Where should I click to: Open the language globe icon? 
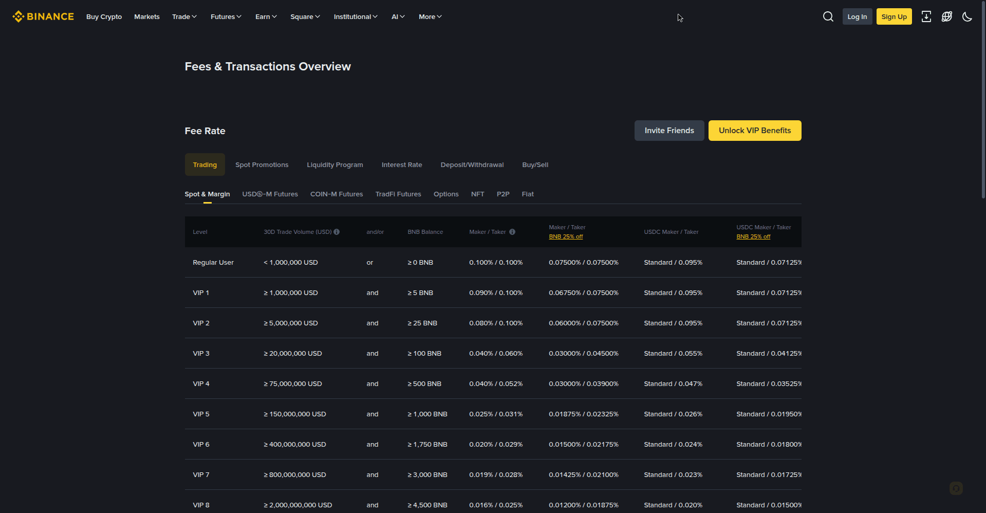(946, 16)
